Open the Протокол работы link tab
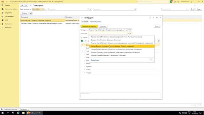Viewport: 204px width, 115px height. (x=95, y=22)
